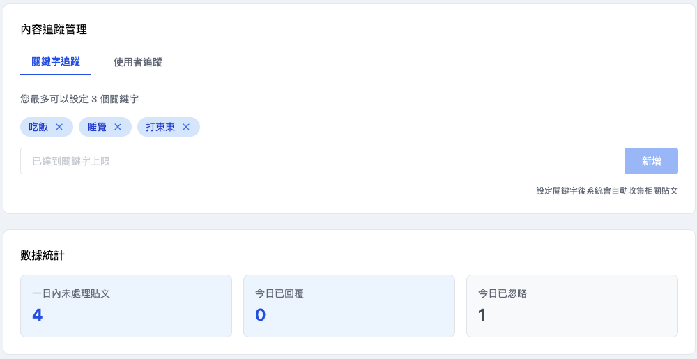
Task: Click the 今日已忽略 card label
Action: [503, 293]
